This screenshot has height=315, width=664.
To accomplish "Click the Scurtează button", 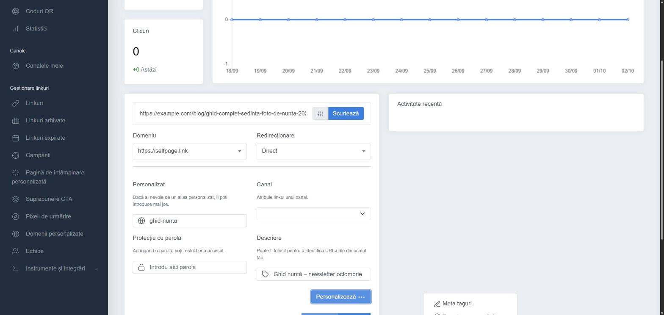I will 346,113.
